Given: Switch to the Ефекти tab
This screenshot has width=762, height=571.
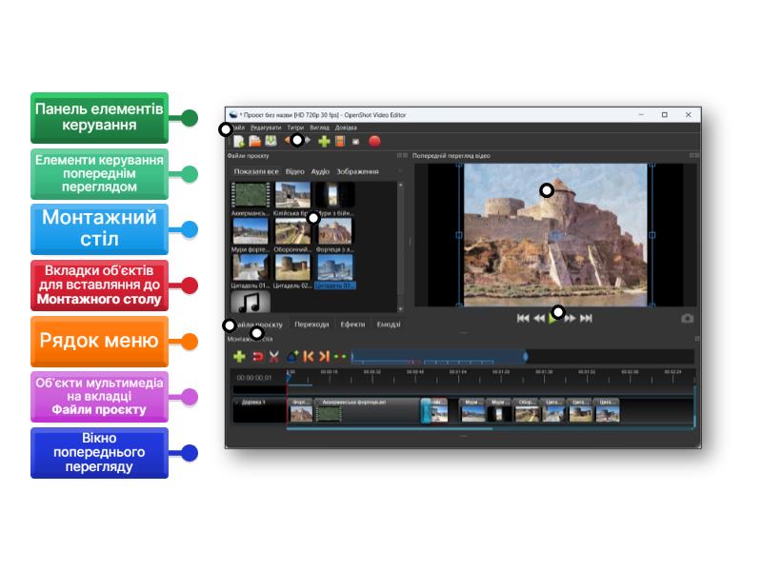Looking at the screenshot, I should pos(352,325).
